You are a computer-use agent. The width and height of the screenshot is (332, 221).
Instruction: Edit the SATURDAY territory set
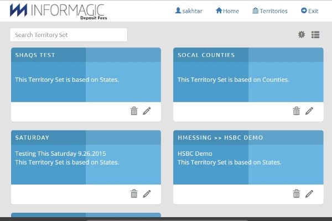click(x=147, y=193)
